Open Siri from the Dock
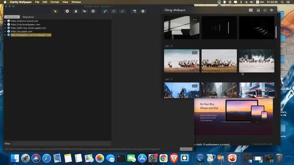 point(36,158)
